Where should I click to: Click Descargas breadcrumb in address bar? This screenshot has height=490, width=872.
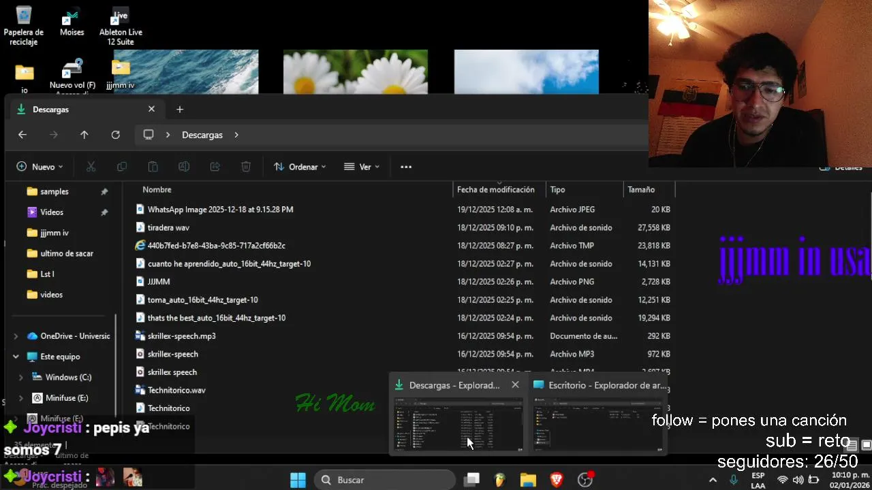[202, 135]
